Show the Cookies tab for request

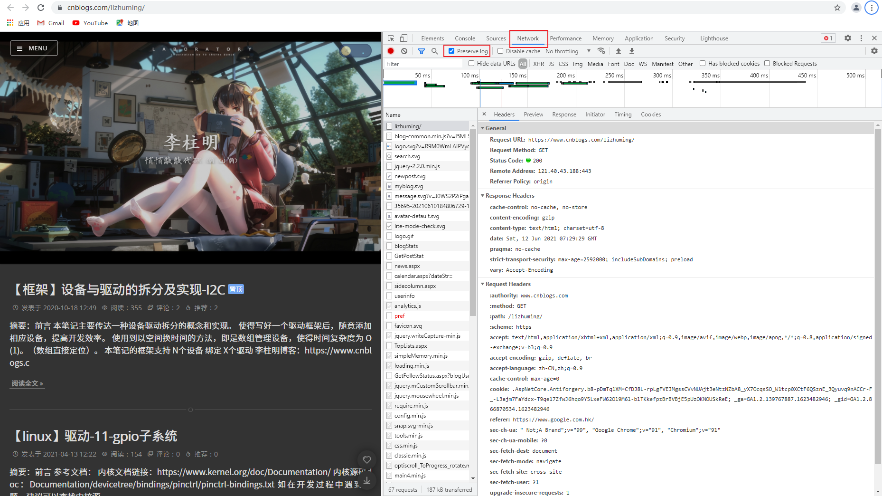click(650, 114)
